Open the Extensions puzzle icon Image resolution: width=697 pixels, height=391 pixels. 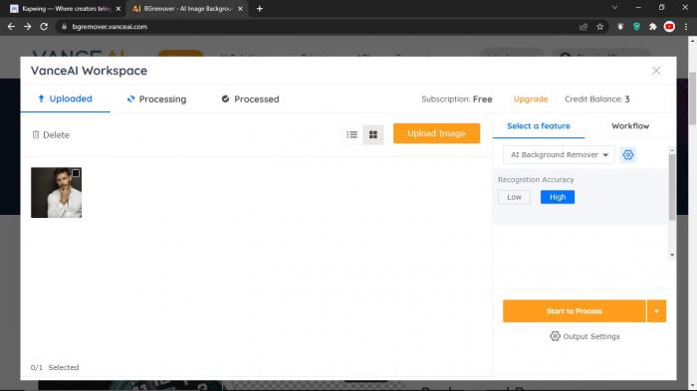pyautogui.click(x=652, y=27)
